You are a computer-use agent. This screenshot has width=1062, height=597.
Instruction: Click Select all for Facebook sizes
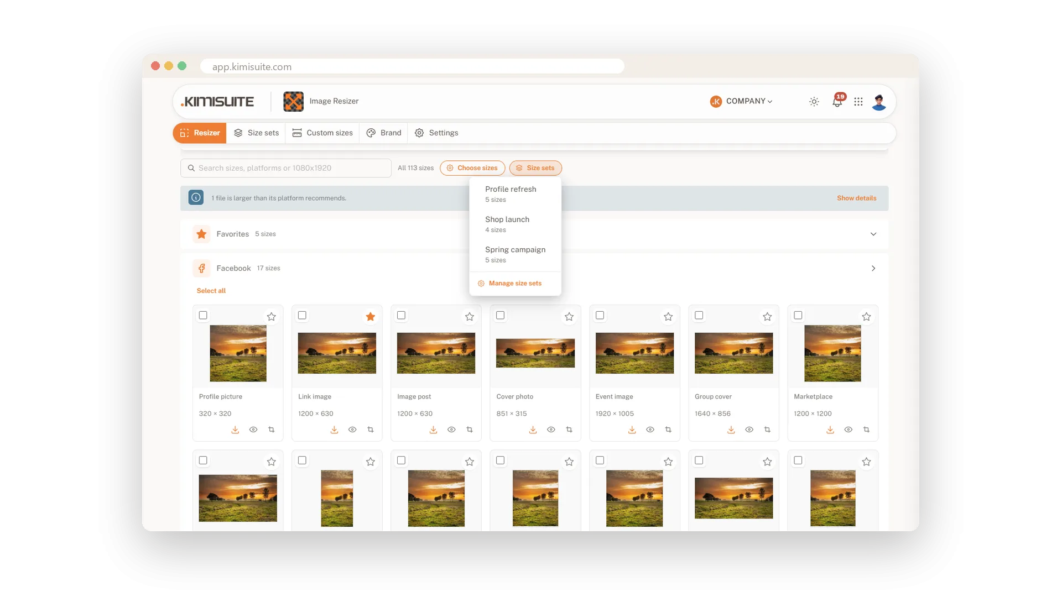(211, 291)
